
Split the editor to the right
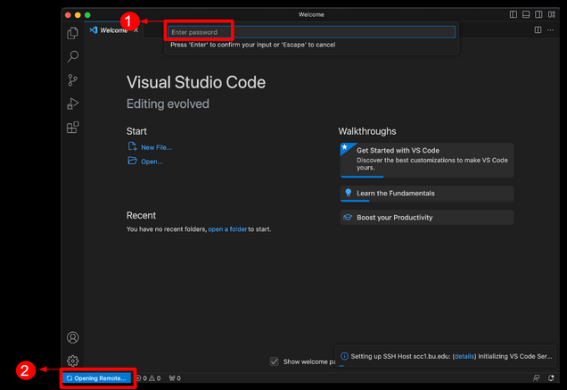(538, 30)
